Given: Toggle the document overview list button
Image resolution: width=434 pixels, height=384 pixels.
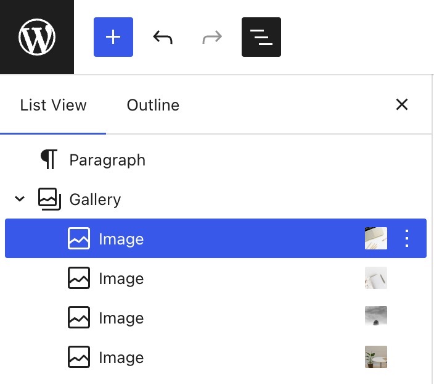Looking at the screenshot, I should pos(261,37).
